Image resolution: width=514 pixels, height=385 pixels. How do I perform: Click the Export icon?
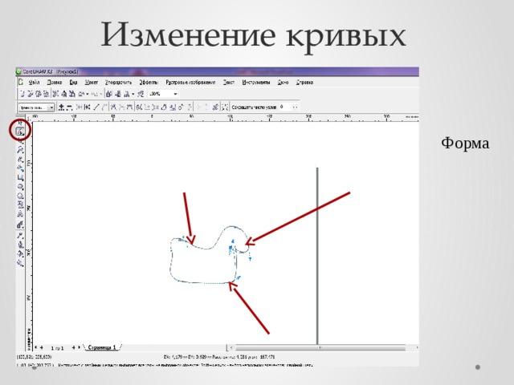coord(118,94)
